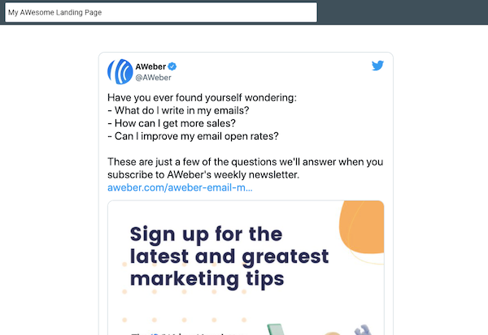The image size is (488, 335).
Task: Click the Twitter bird logo
Action: point(377,66)
